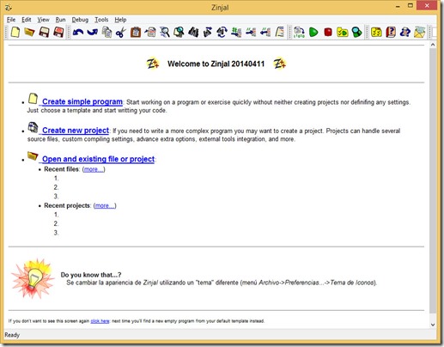Click the Help book question-mark icon

pyautogui.click(x=391, y=32)
